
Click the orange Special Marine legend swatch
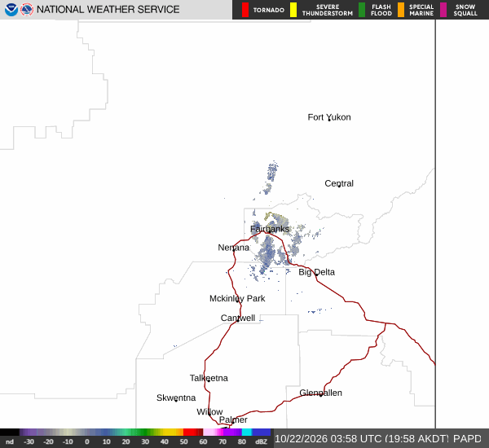[x=401, y=10]
